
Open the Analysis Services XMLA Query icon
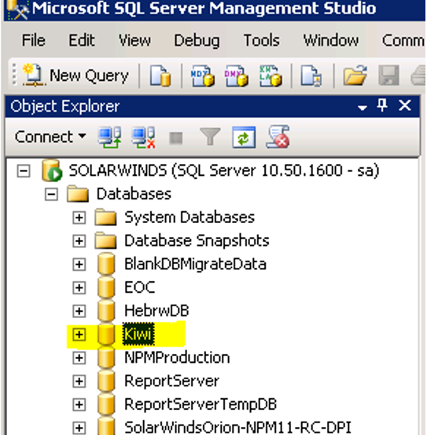click(x=271, y=75)
